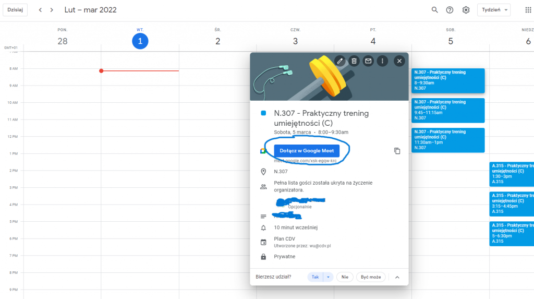The width and height of the screenshot is (534, 299).
Task: Click the Sobota, 5 marca date text
Action: tap(292, 133)
